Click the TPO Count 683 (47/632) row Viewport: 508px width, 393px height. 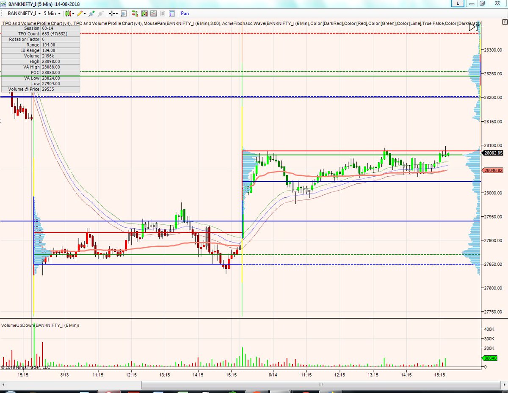point(40,33)
